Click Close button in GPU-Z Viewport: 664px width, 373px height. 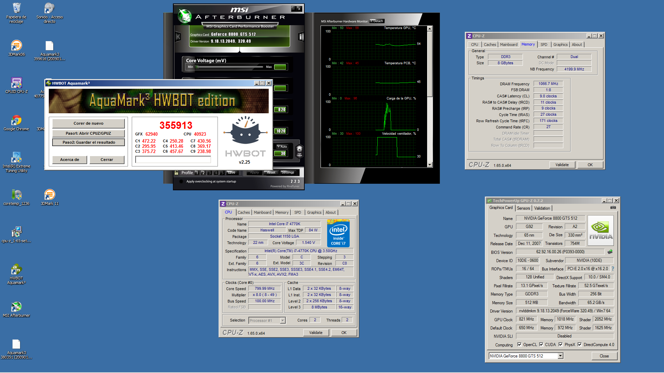click(x=604, y=356)
